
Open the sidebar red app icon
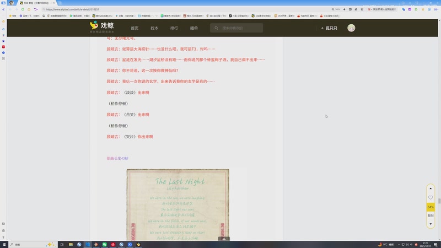point(3,47)
